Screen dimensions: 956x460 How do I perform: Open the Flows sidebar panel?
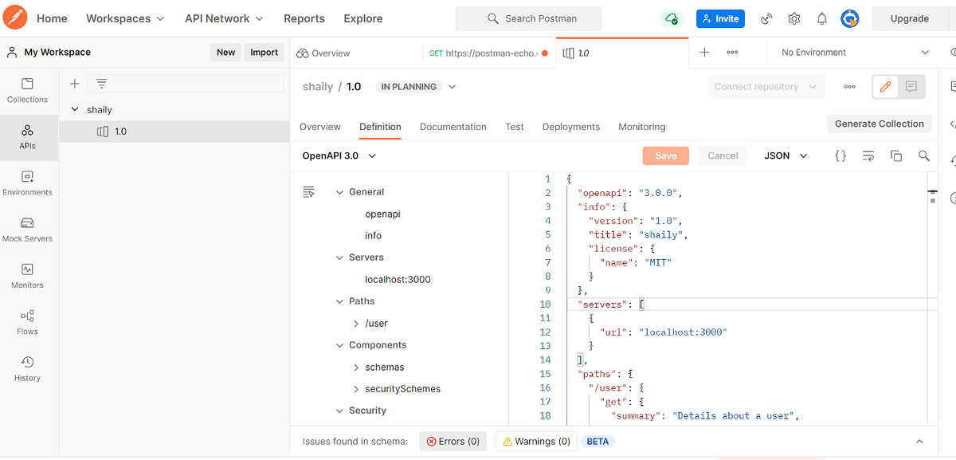point(27,322)
